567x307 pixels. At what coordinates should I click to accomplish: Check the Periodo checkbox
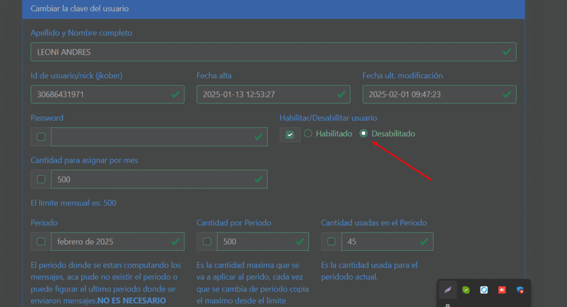[x=41, y=241]
